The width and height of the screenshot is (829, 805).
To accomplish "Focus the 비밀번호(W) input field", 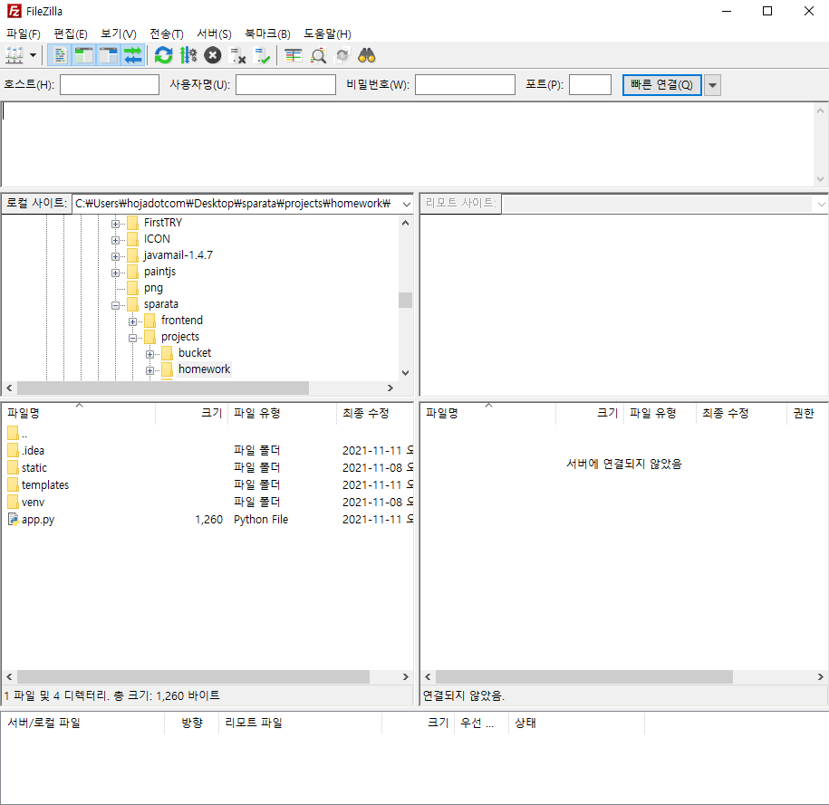I will [465, 84].
